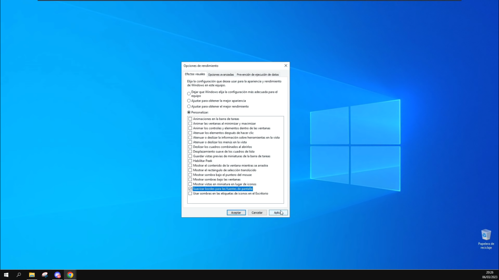Open the Snipping Tool taskbar icon
This screenshot has height=280, width=499.
pos(45,275)
